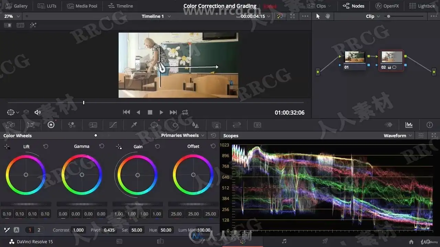Open the Information panel
440x247 pixels.
point(430,125)
